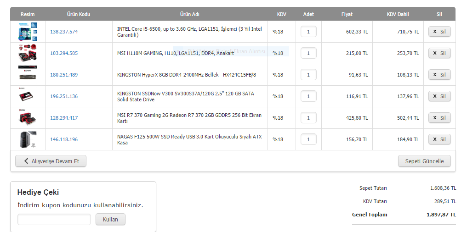Image resolution: width=467 pixels, height=232 pixels.
Task: Click the 253,70 TL KDV Dahil cell
Action: coord(408,53)
